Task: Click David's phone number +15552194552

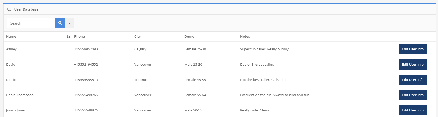Action: point(86,65)
